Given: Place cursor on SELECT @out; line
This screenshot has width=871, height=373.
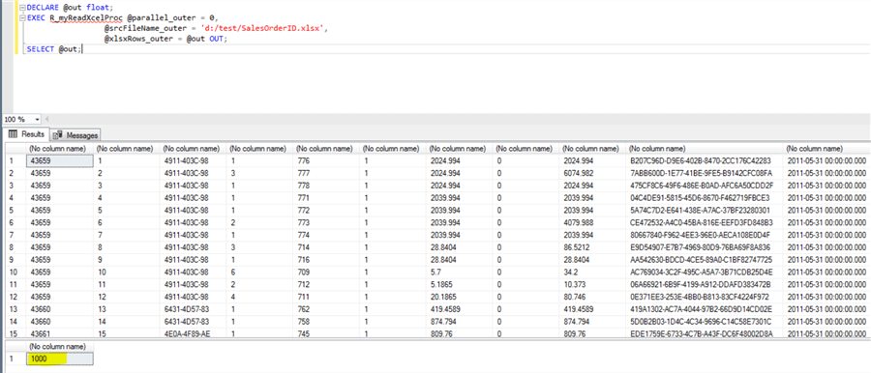Looking at the screenshot, I should tap(54, 49).
